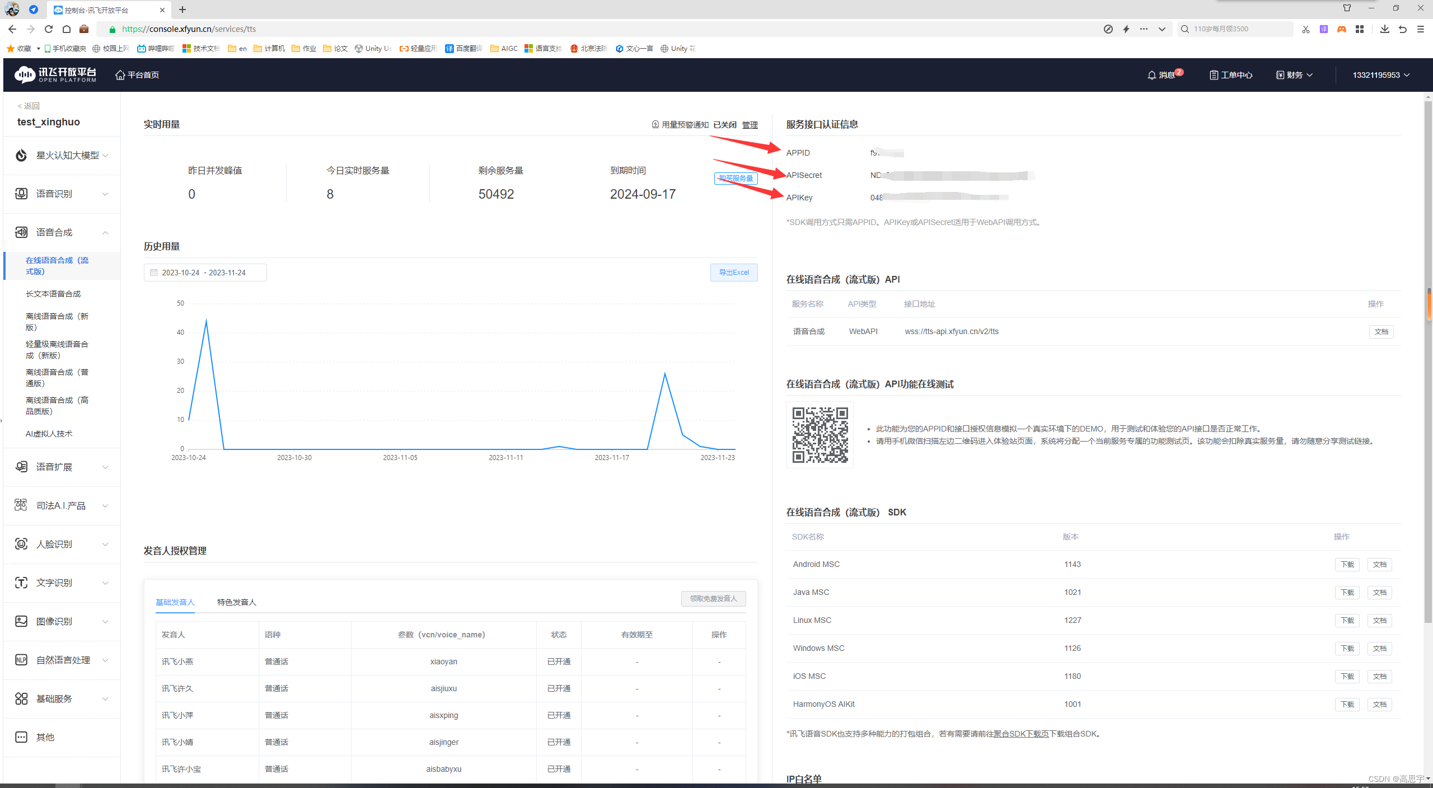Click the face recognition (人脸识别) icon
Viewport: 1433px width, 788px height.
[x=21, y=544]
